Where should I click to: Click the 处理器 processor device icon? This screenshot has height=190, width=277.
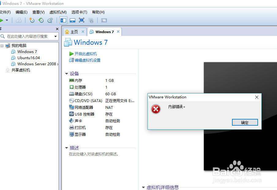(x=71, y=87)
